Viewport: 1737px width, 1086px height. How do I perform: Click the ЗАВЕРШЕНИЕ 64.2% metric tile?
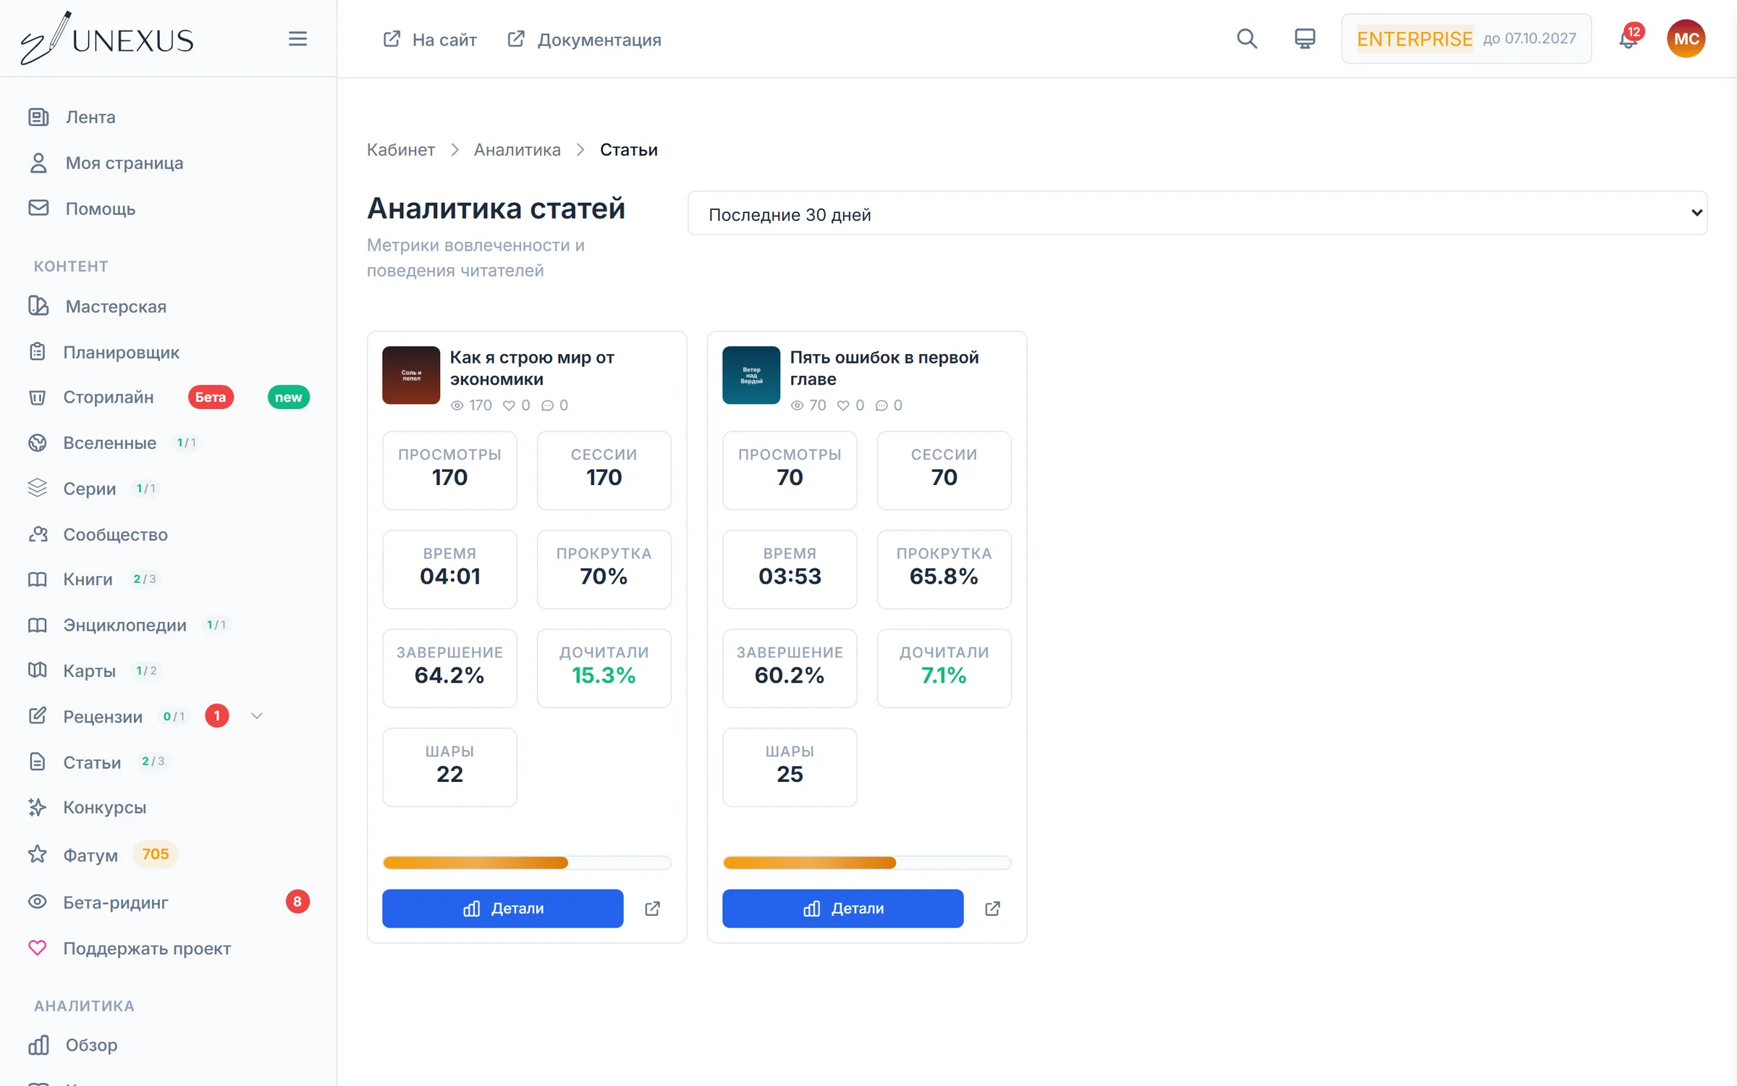point(449,668)
